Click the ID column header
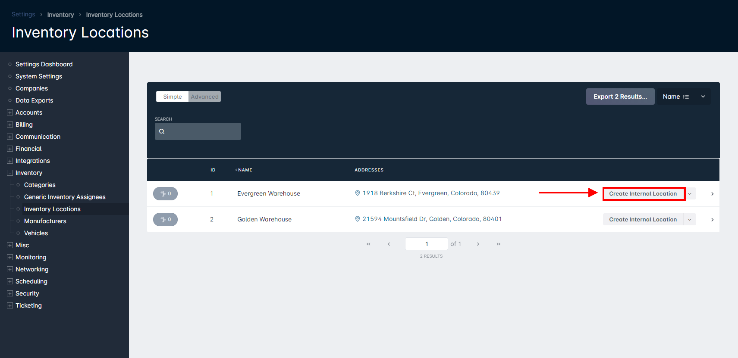The height and width of the screenshot is (358, 738). 213,170
